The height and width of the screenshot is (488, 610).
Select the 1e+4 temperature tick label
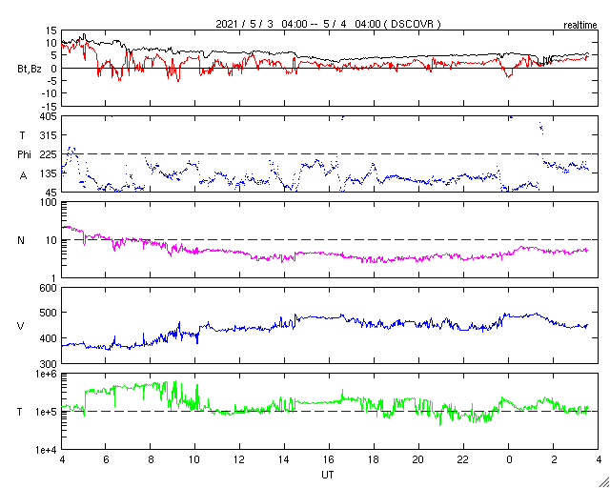(46, 450)
